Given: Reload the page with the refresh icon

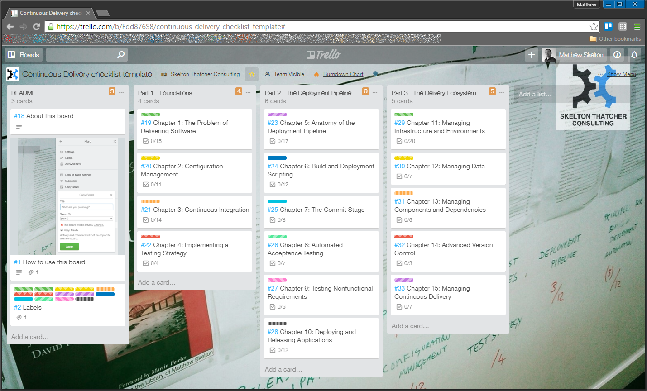Looking at the screenshot, I should click(x=37, y=27).
